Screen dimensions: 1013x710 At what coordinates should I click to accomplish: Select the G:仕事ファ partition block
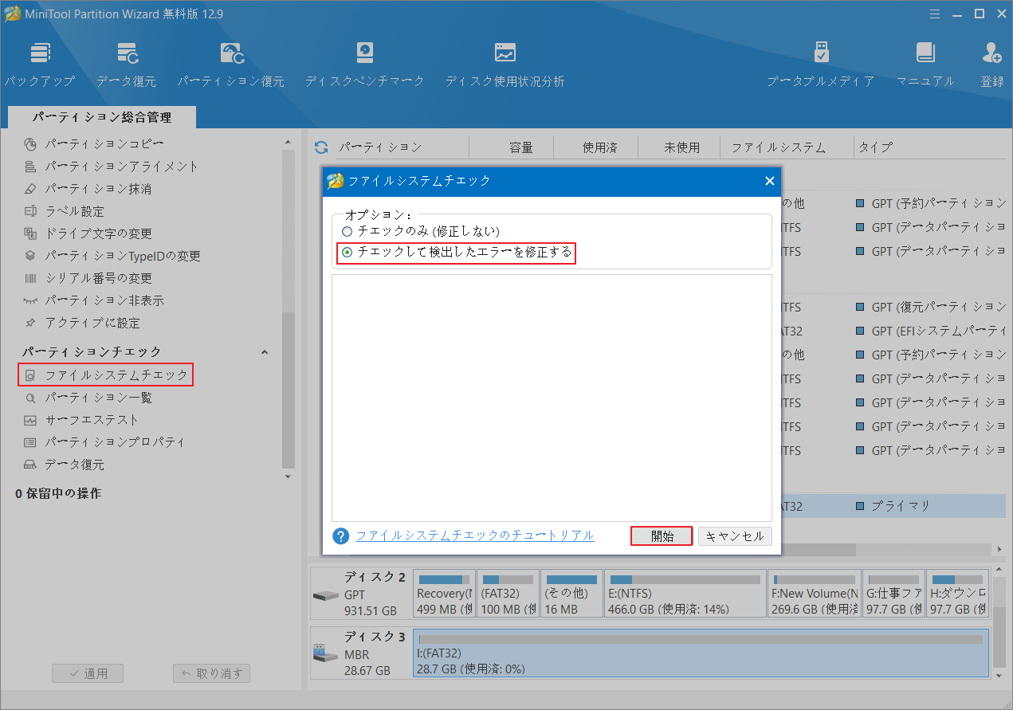[893, 594]
